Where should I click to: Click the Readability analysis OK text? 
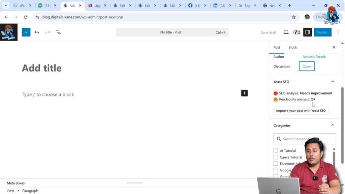(297, 99)
